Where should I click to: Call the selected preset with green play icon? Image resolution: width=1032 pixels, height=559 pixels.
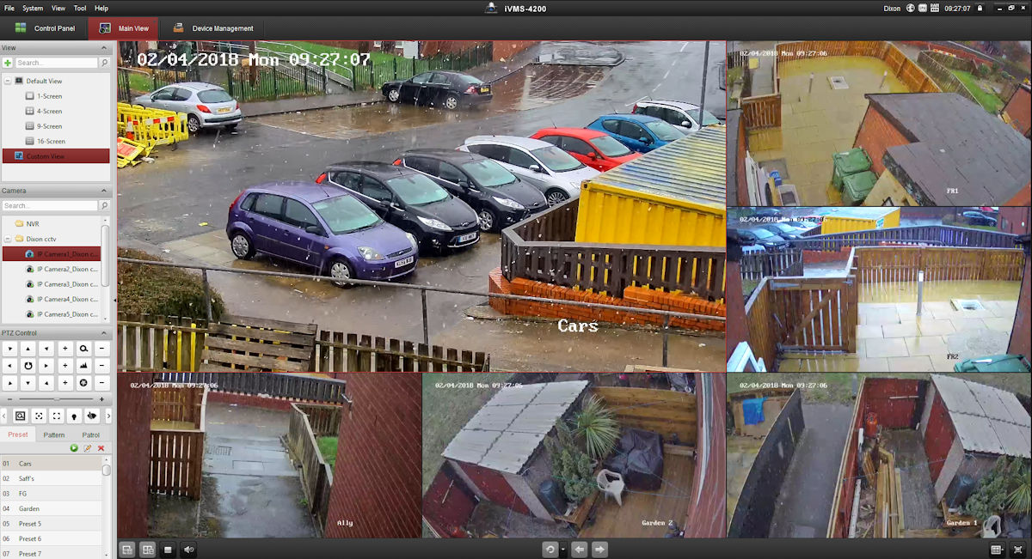pos(74,448)
